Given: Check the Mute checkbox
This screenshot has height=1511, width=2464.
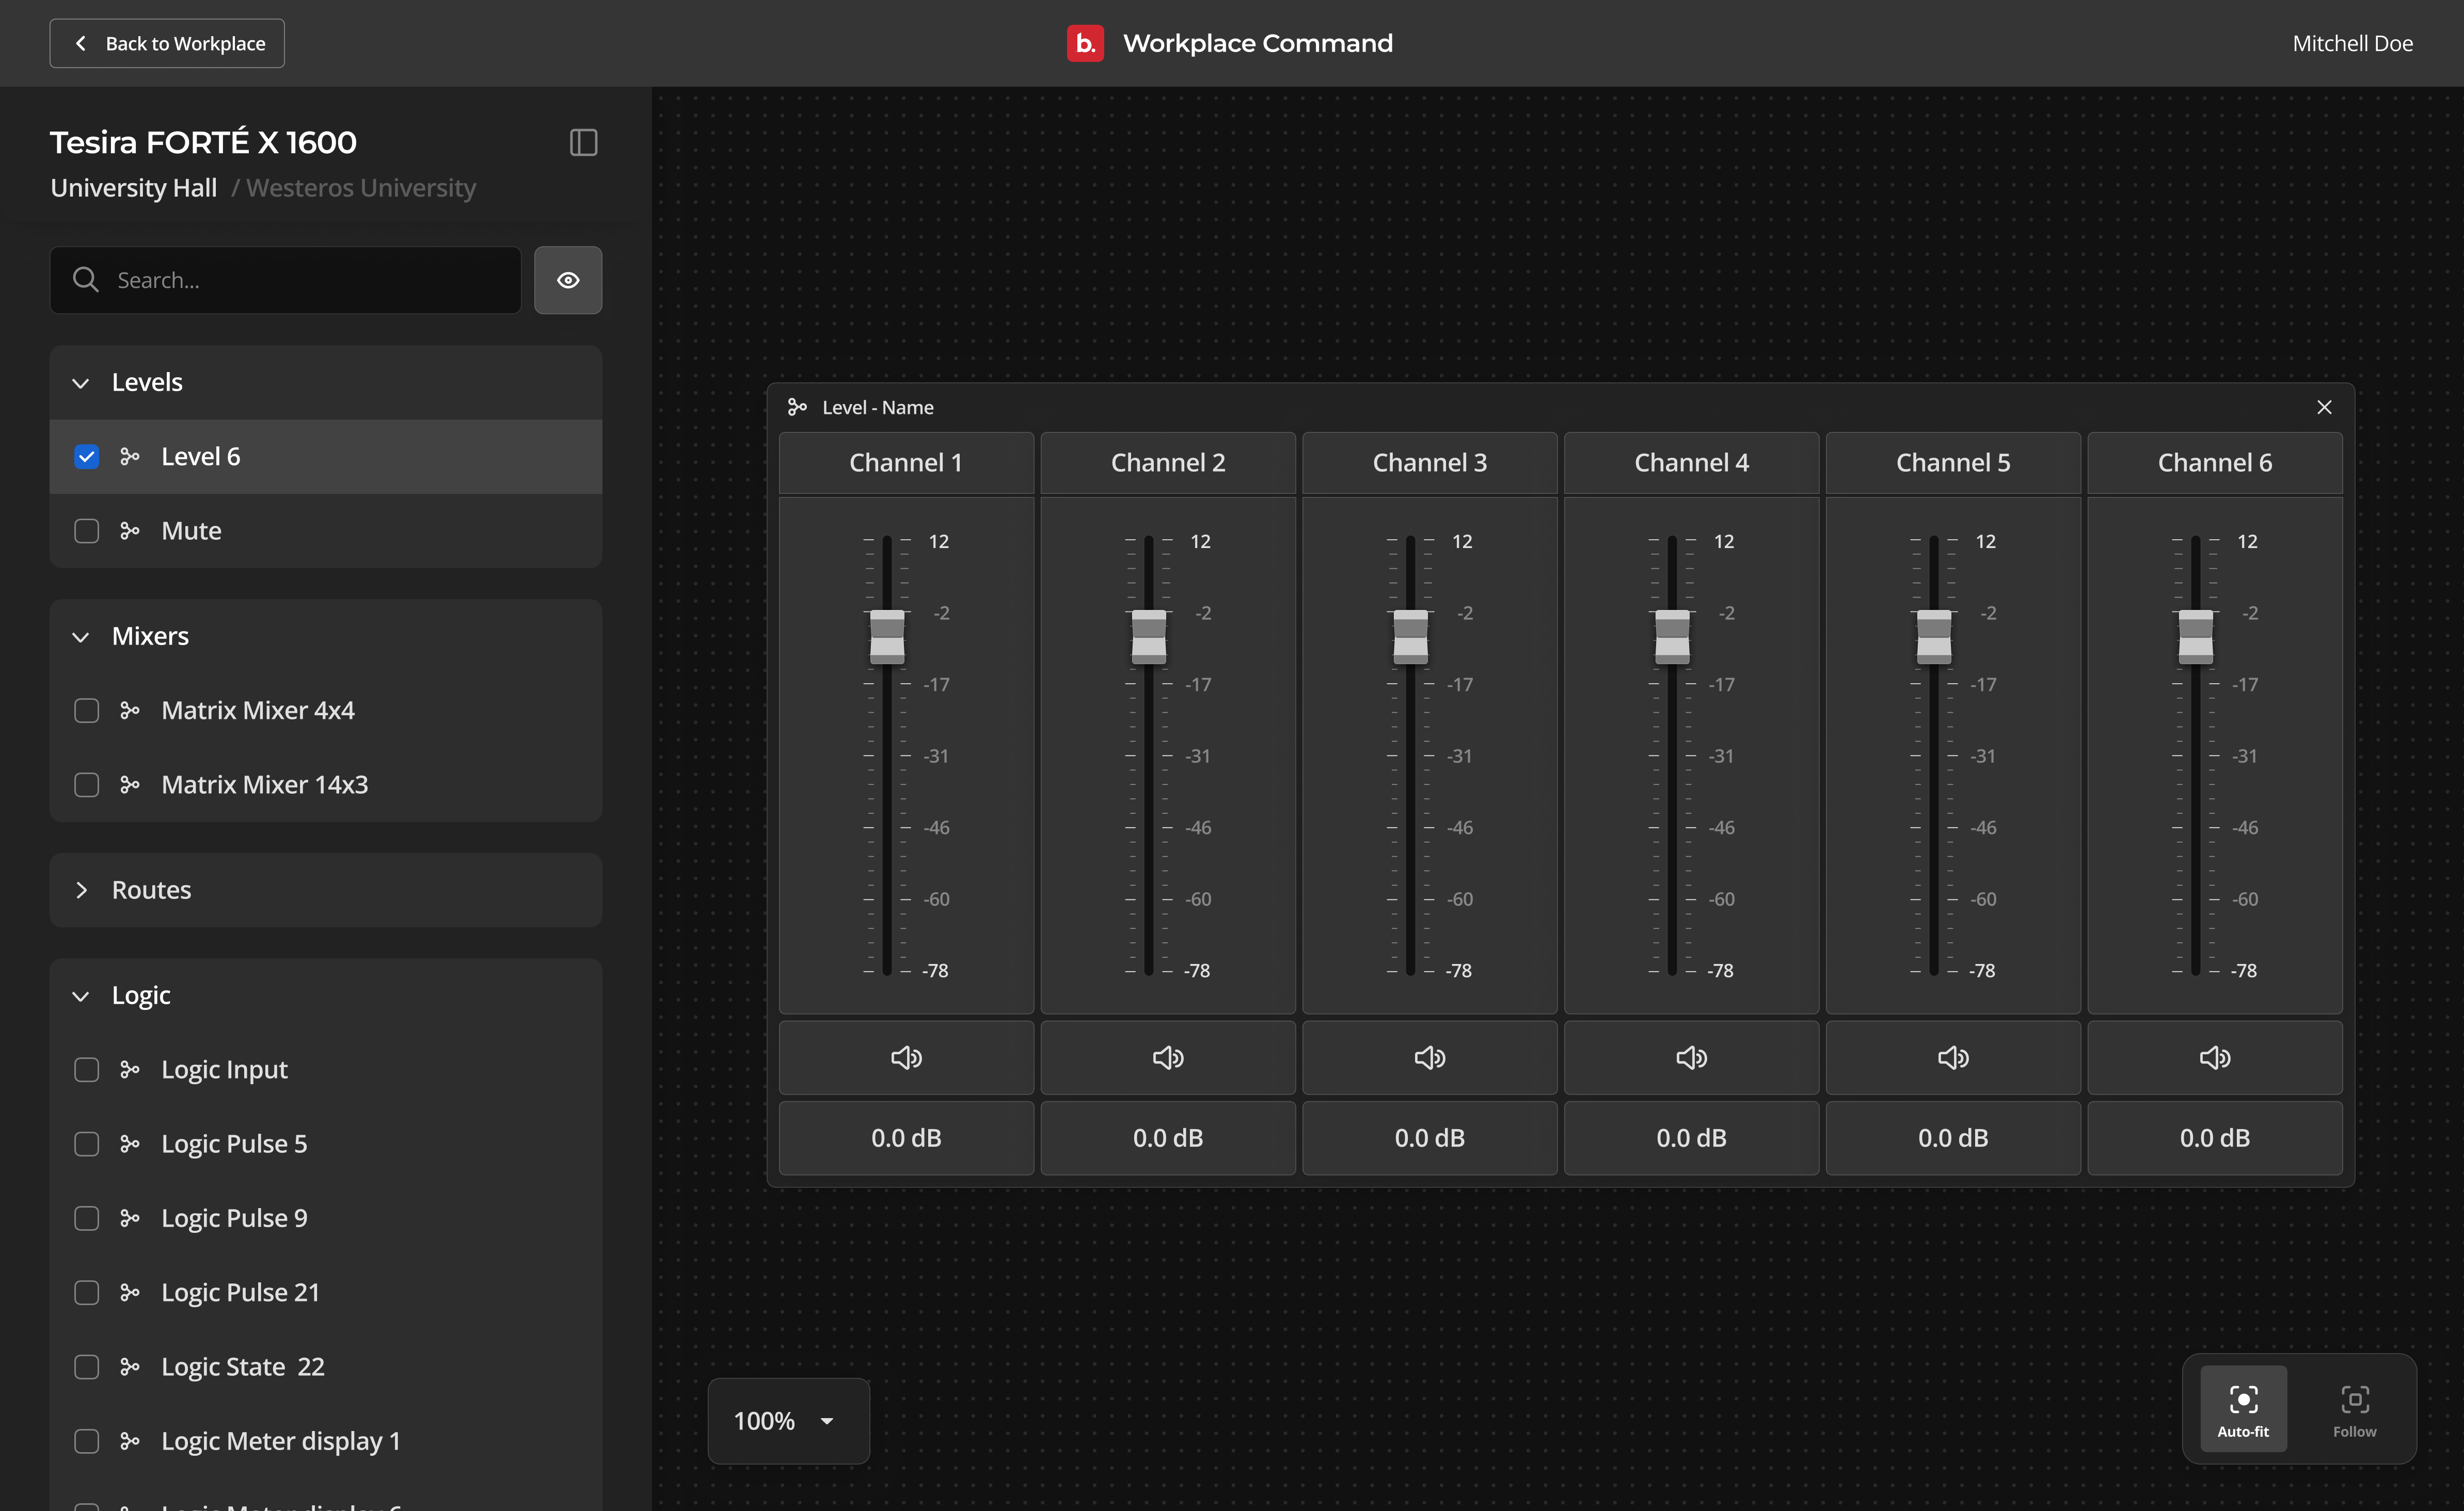Looking at the screenshot, I should tap(87, 531).
